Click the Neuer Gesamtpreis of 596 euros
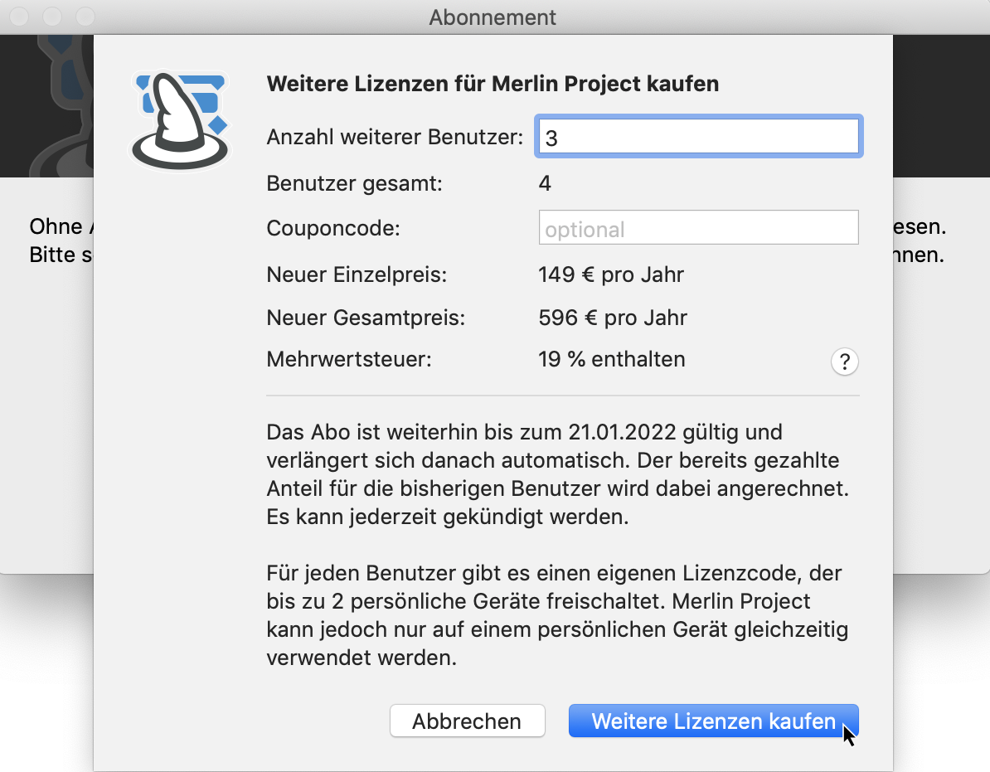This screenshot has height=772, width=990. point(612,318)
